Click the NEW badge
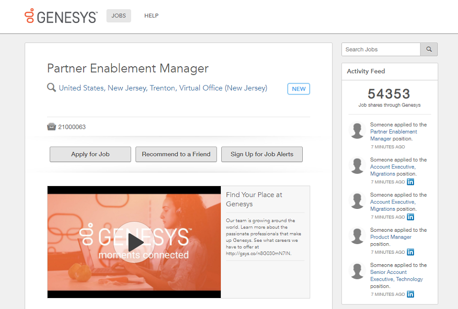The height and width of the screenshot is (309, 458). (299, 89)
